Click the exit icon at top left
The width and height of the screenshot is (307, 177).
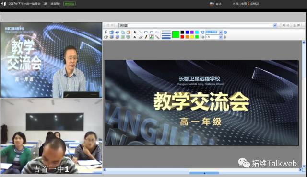tap(3, 4)
